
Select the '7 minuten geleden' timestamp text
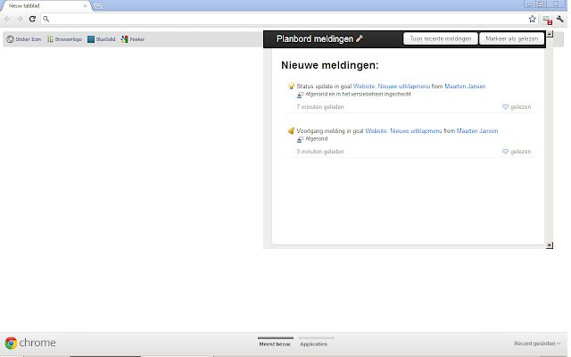[320, 107]
